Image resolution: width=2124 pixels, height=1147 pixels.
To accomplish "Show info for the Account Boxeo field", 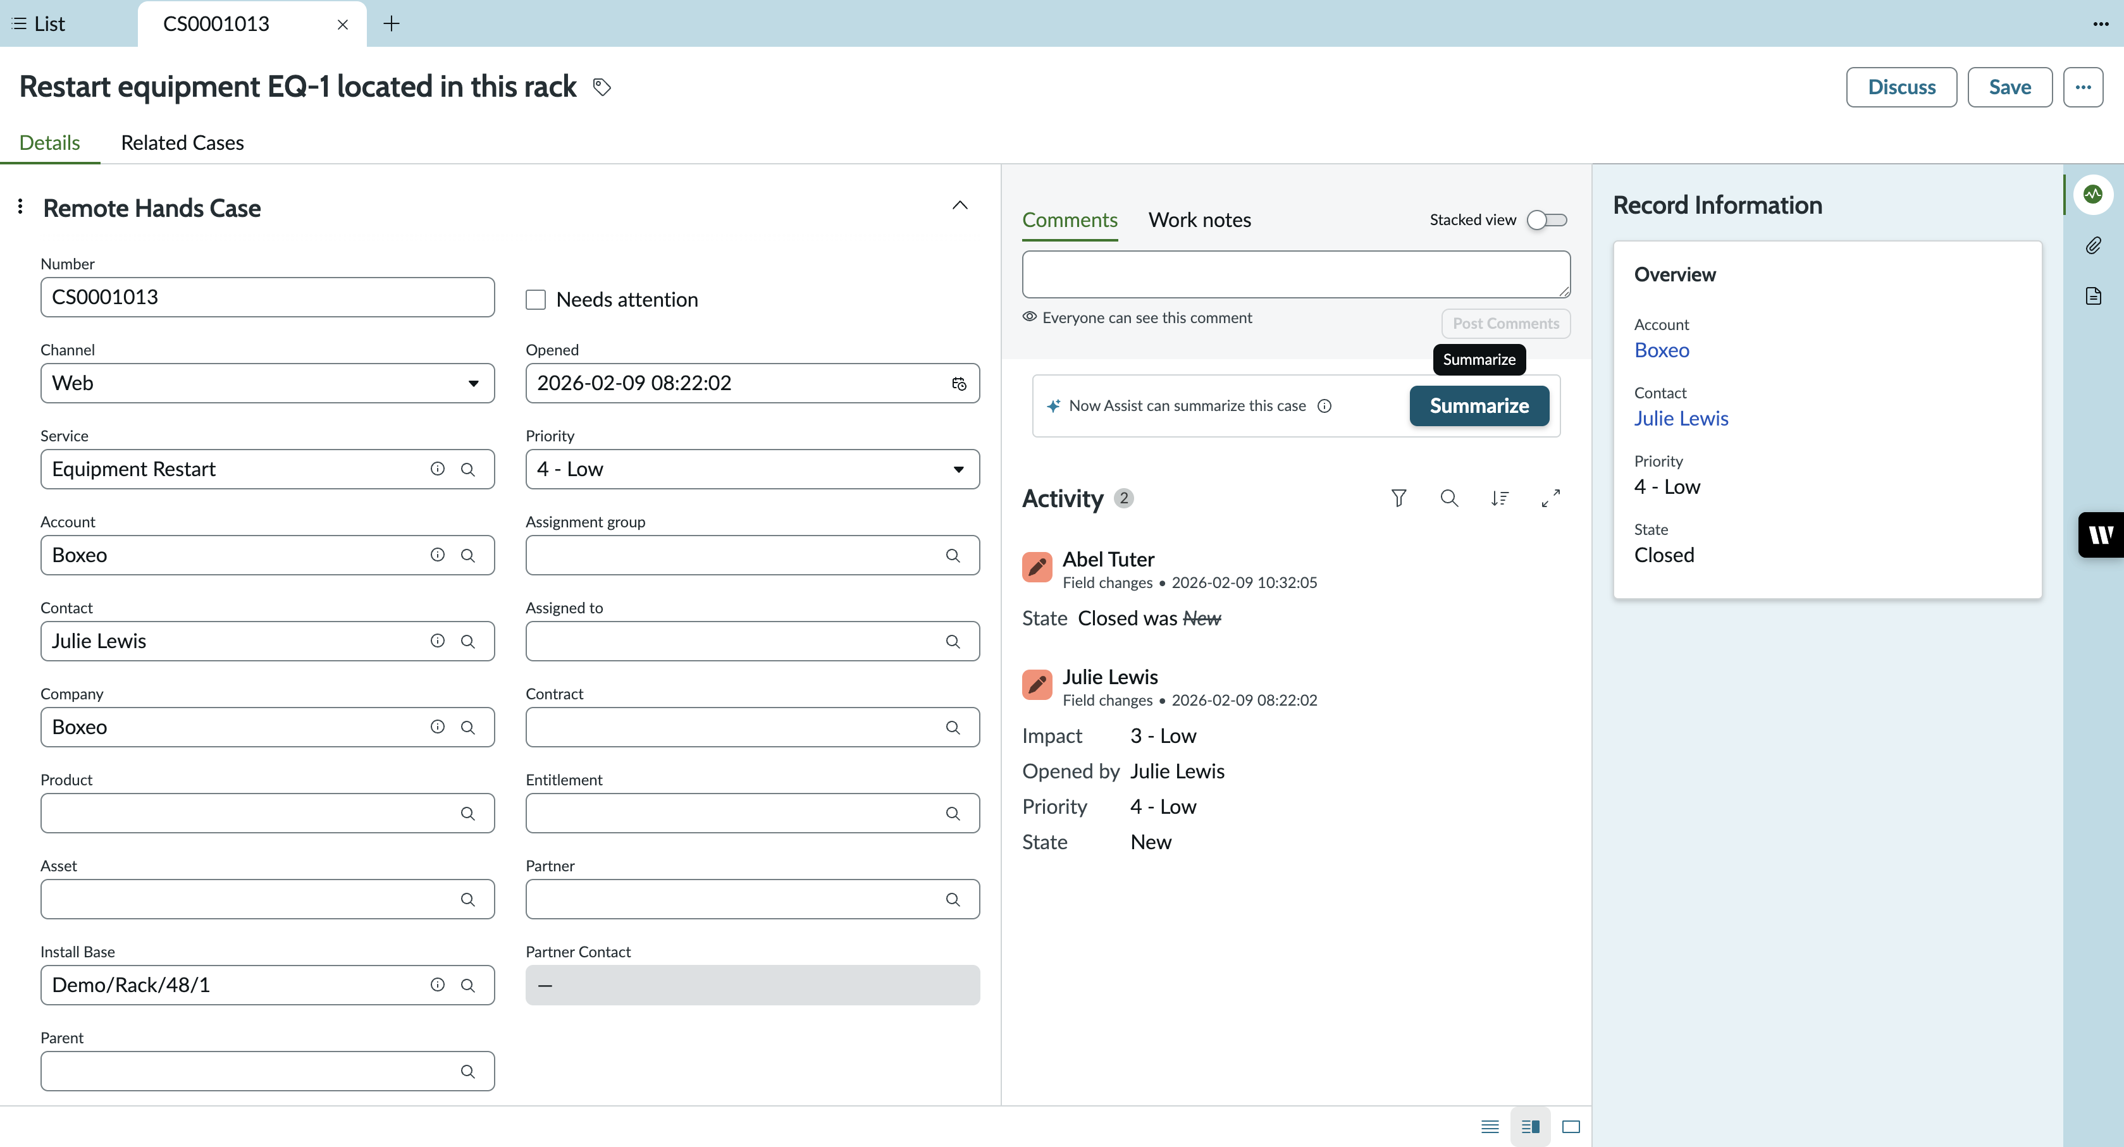I will (437, 555).
